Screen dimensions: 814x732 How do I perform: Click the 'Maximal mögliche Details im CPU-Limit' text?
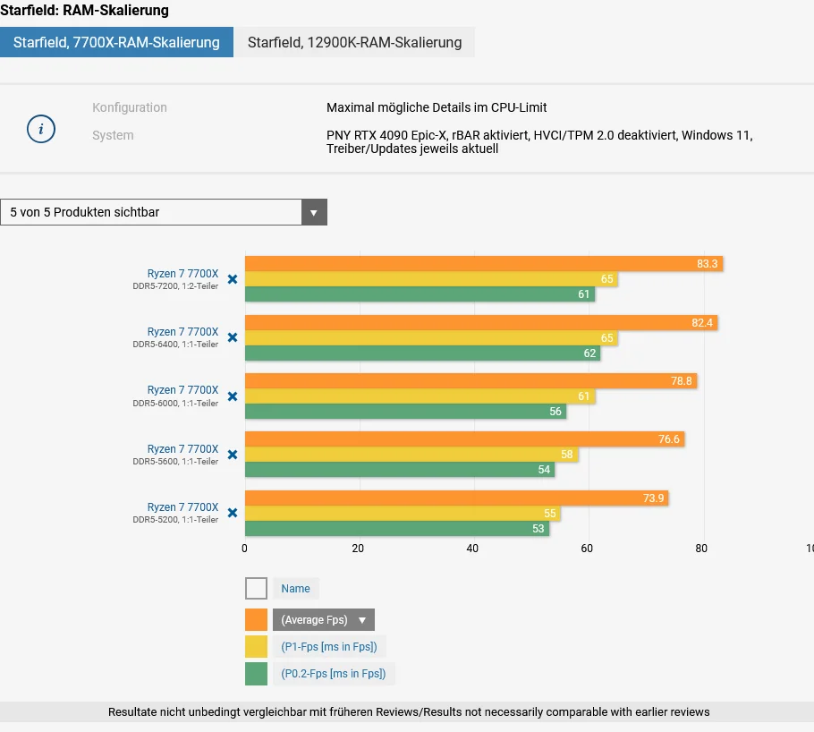click(x=437, y=107)
